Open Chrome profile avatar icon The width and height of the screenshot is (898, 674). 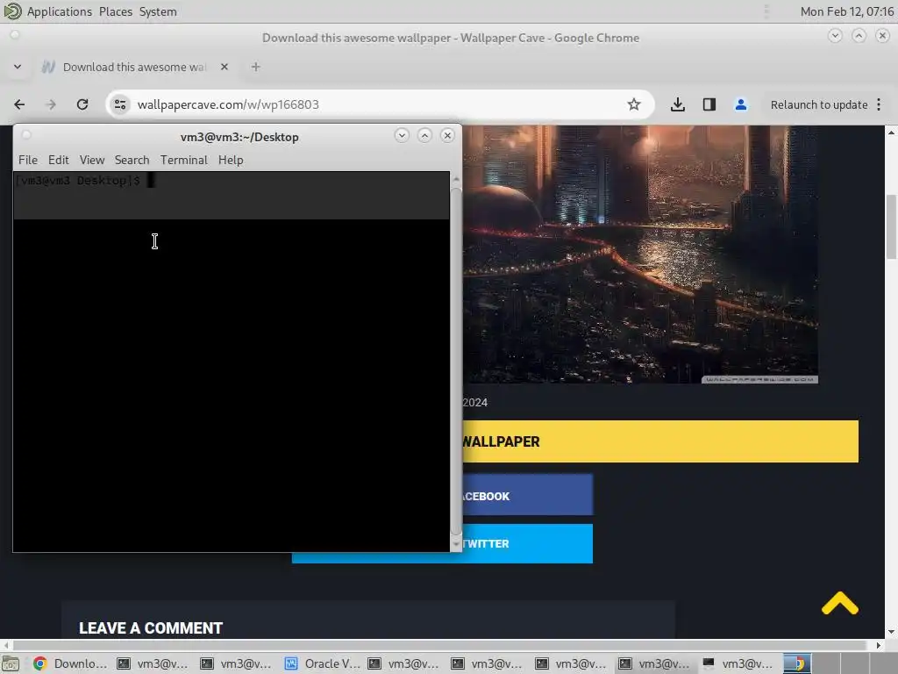(x=740, y=104)
